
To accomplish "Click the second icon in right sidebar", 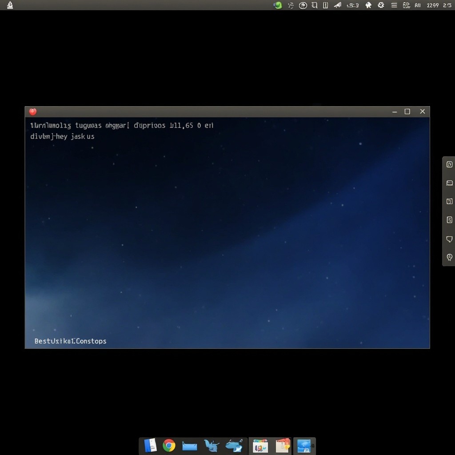I will [449, 183].
